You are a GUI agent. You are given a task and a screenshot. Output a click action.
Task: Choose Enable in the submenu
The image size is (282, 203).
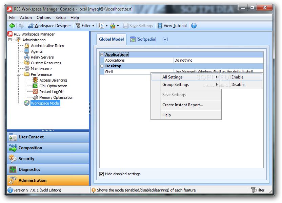point(241,77)
